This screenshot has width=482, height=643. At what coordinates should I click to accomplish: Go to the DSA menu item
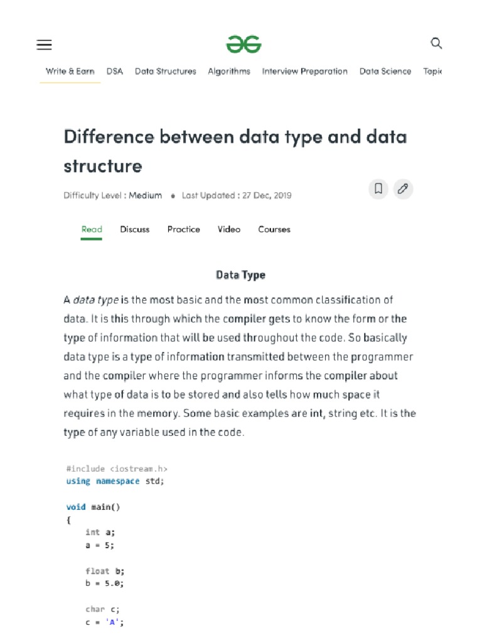[115, 72]
